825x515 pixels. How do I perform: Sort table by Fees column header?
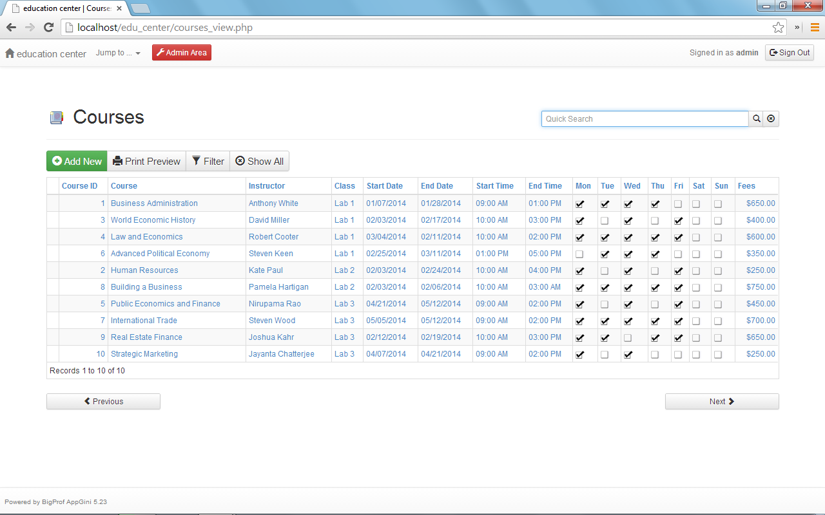pos(746,186)
